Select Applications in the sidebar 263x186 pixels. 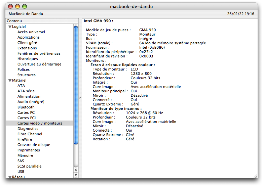pos(29,37)
